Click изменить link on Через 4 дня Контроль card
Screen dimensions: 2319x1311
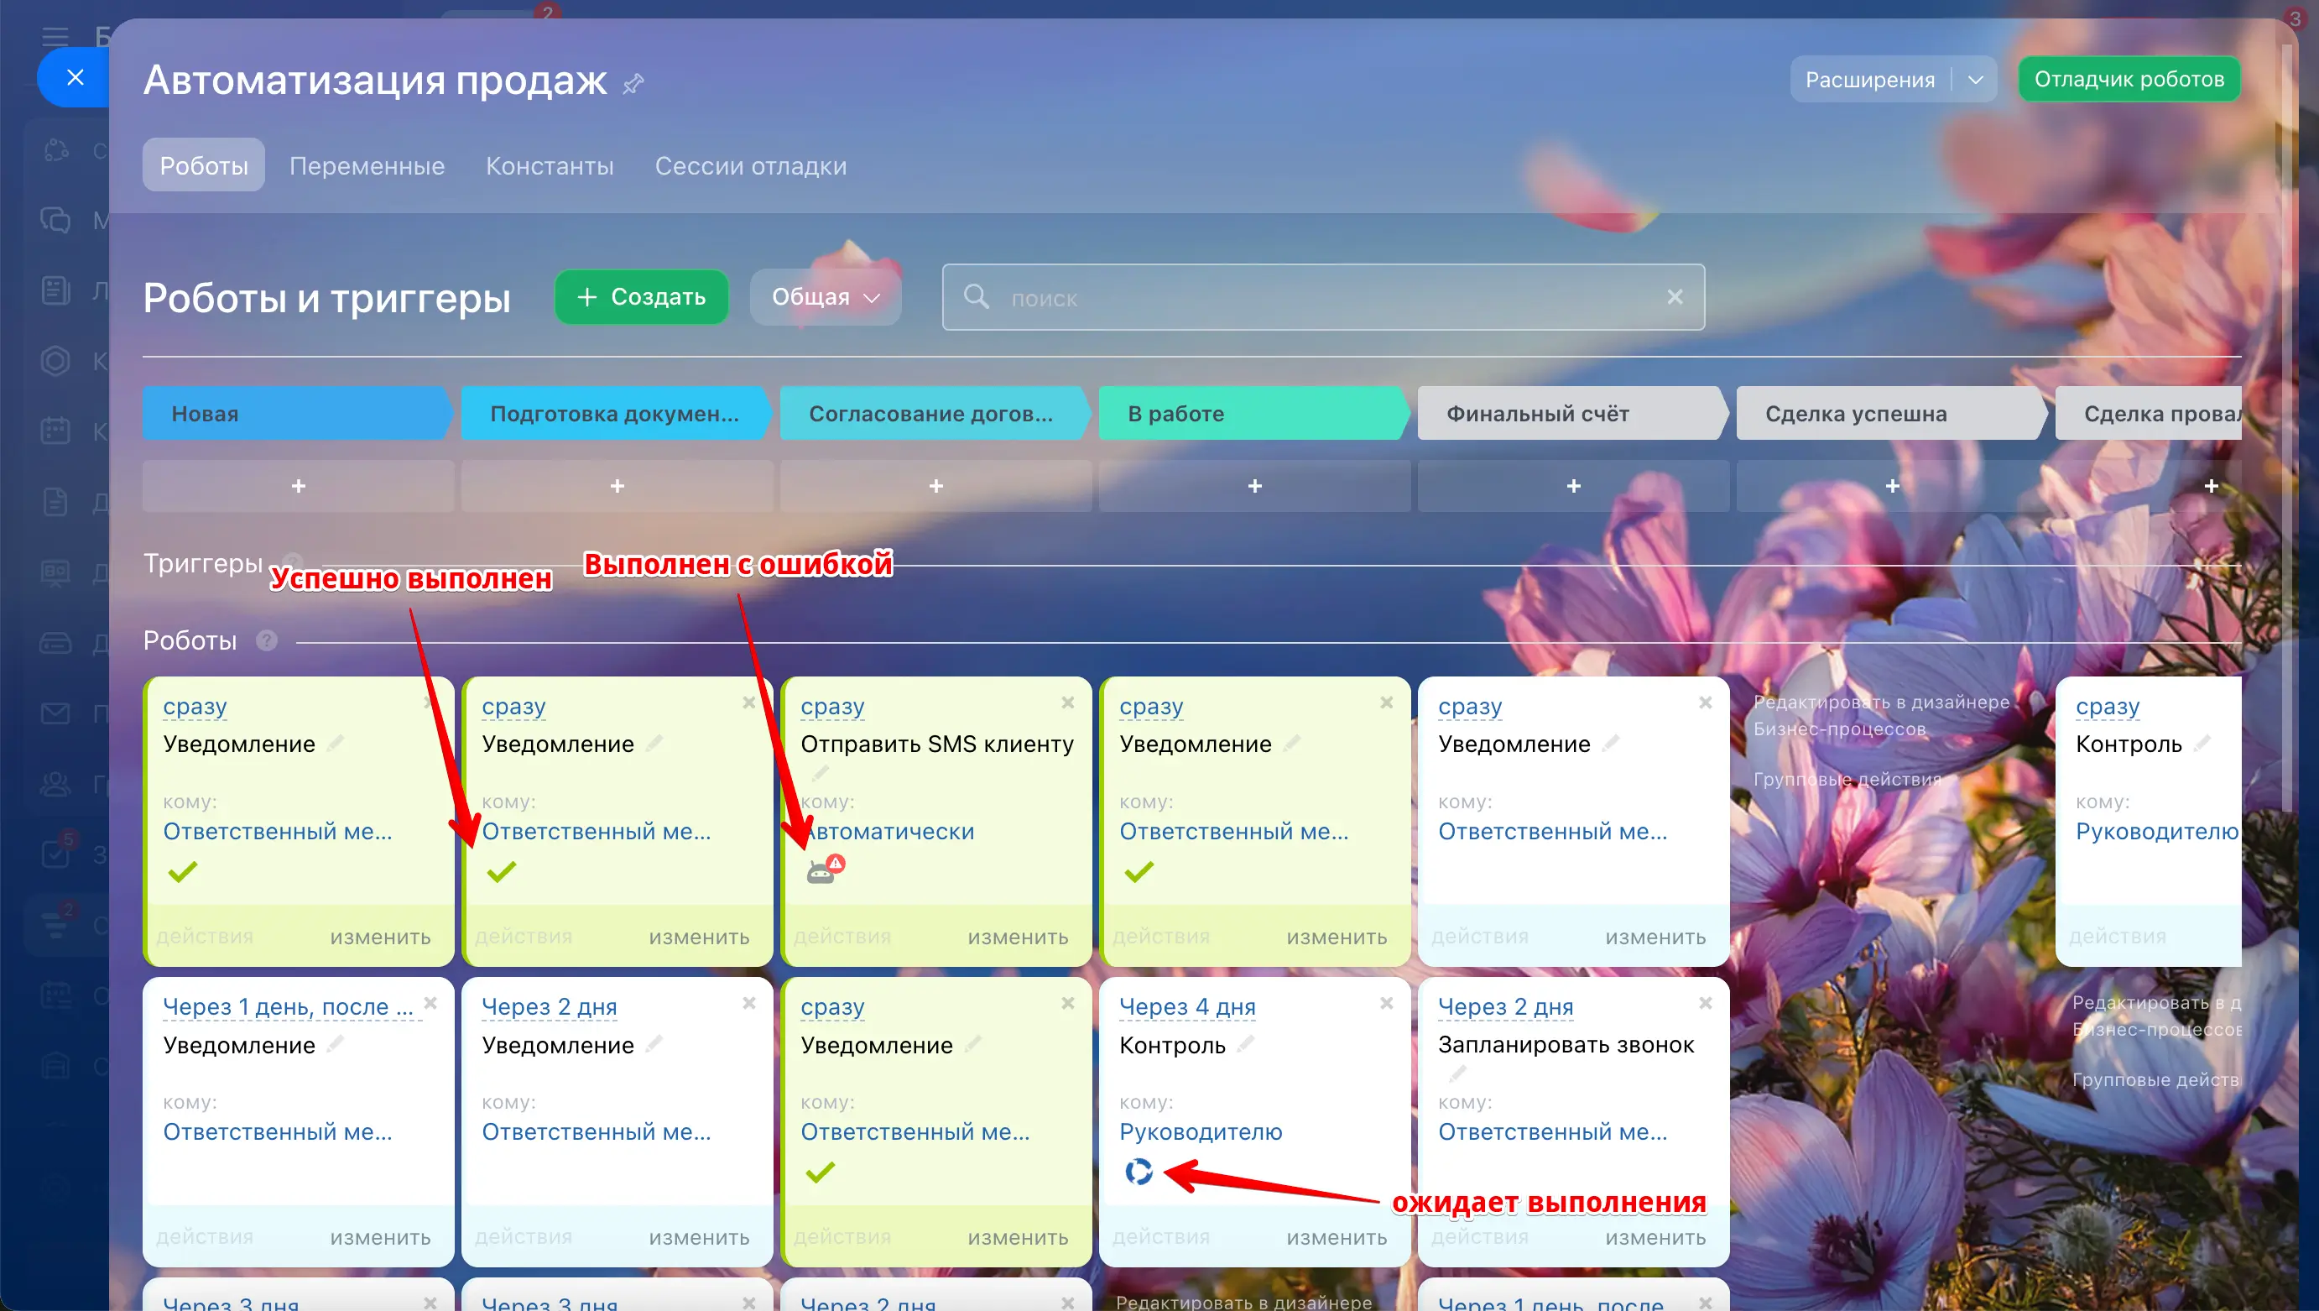1336,1237
